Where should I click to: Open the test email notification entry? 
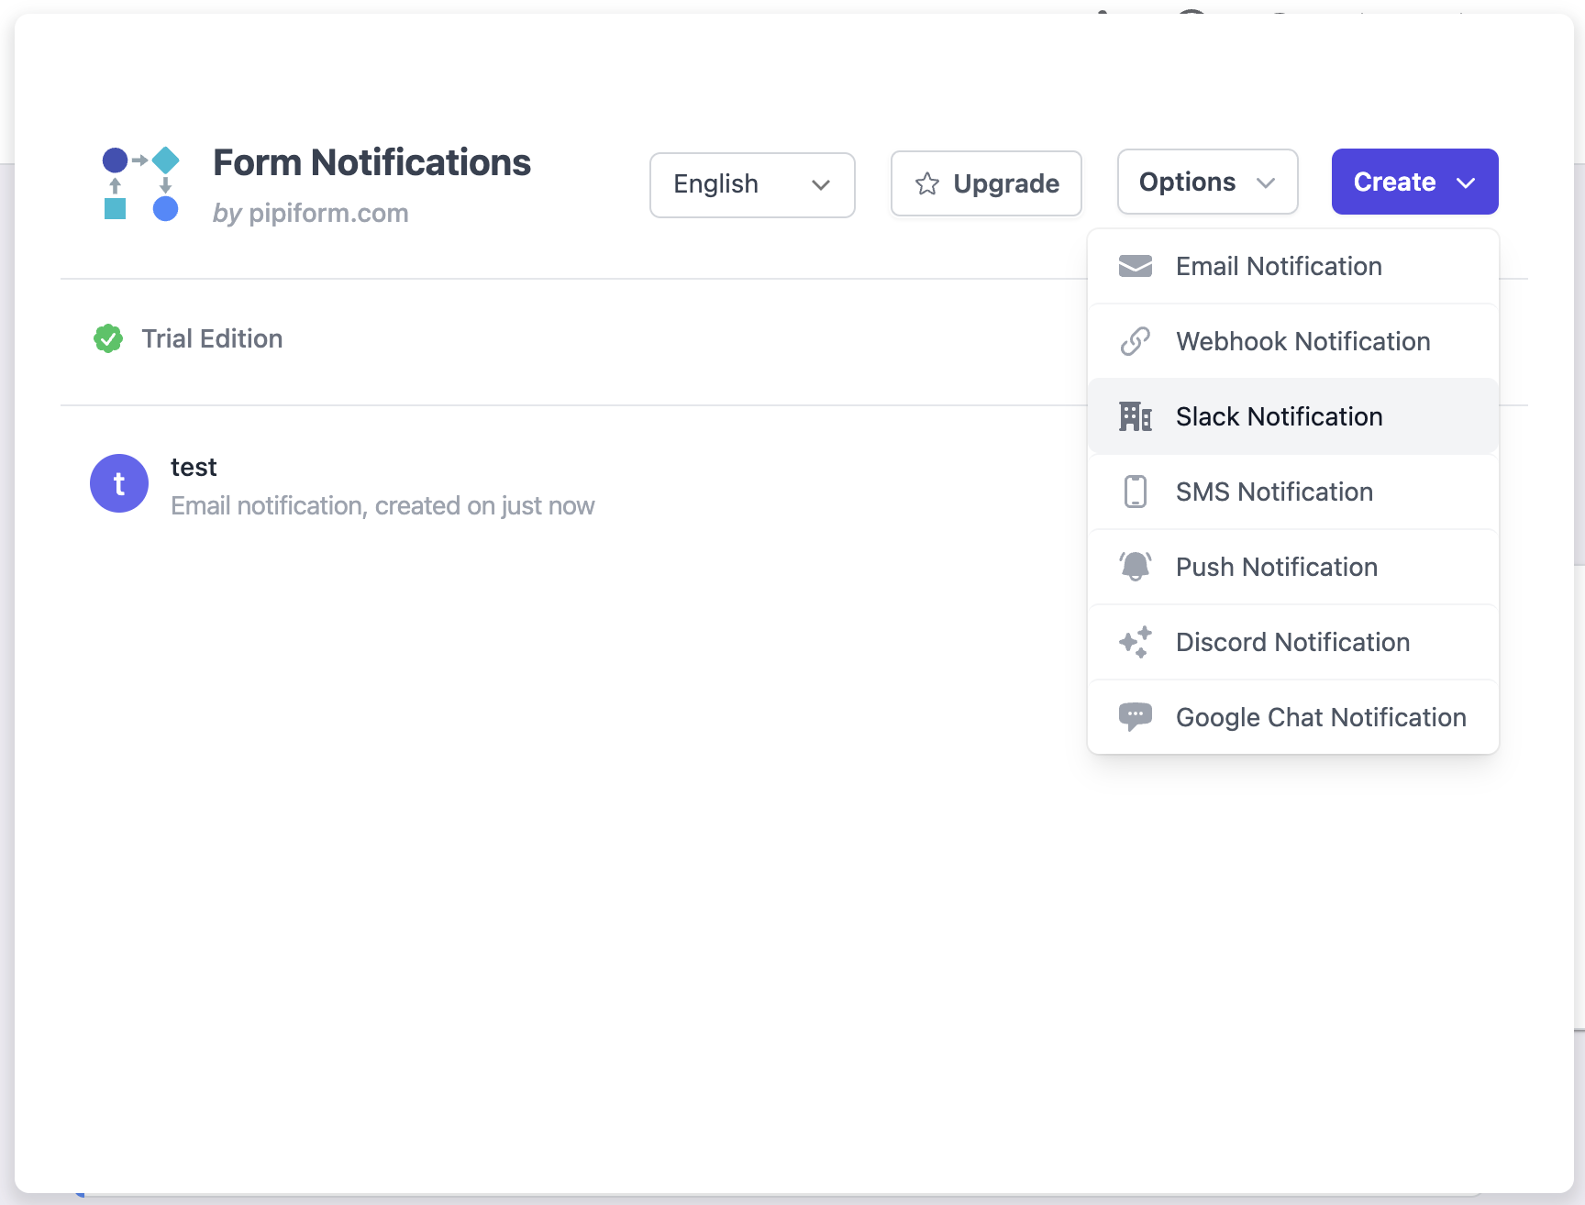382,484
